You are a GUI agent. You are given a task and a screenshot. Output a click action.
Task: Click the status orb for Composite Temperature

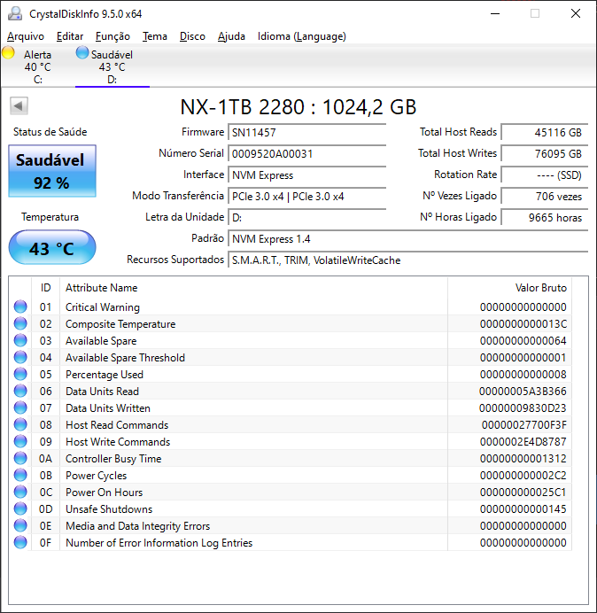[20, 323]
